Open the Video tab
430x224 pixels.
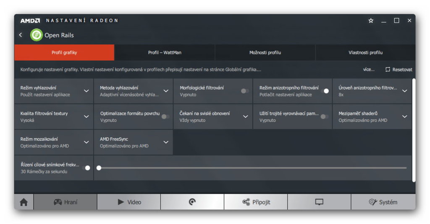tap(129, 202)
